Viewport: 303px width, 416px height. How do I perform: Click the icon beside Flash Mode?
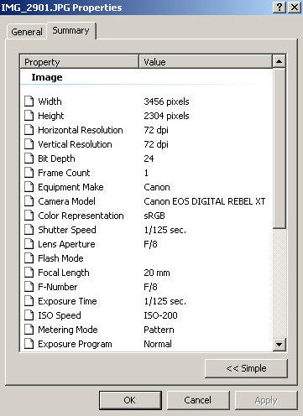click(x=29, y=258)
